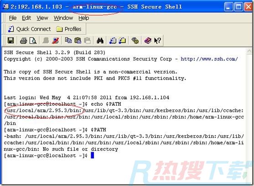Open the View menu
254x186 pixels.
coord(42,18)
